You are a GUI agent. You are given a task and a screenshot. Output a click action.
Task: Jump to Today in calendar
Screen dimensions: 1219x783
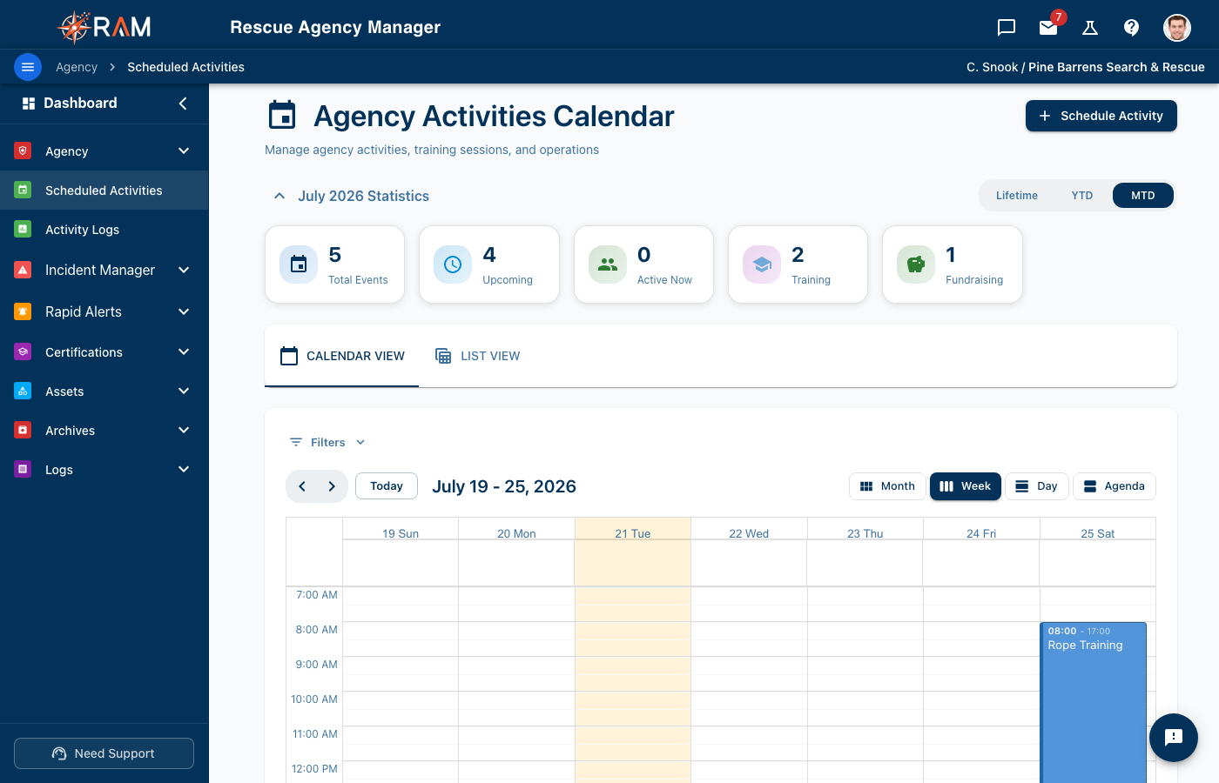[x=387, y=486]
